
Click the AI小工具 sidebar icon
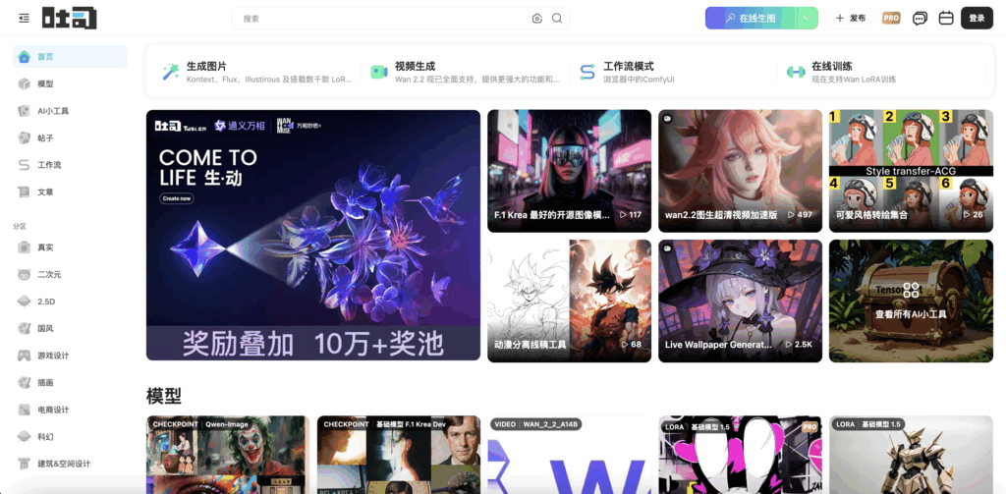coord(25,111)
